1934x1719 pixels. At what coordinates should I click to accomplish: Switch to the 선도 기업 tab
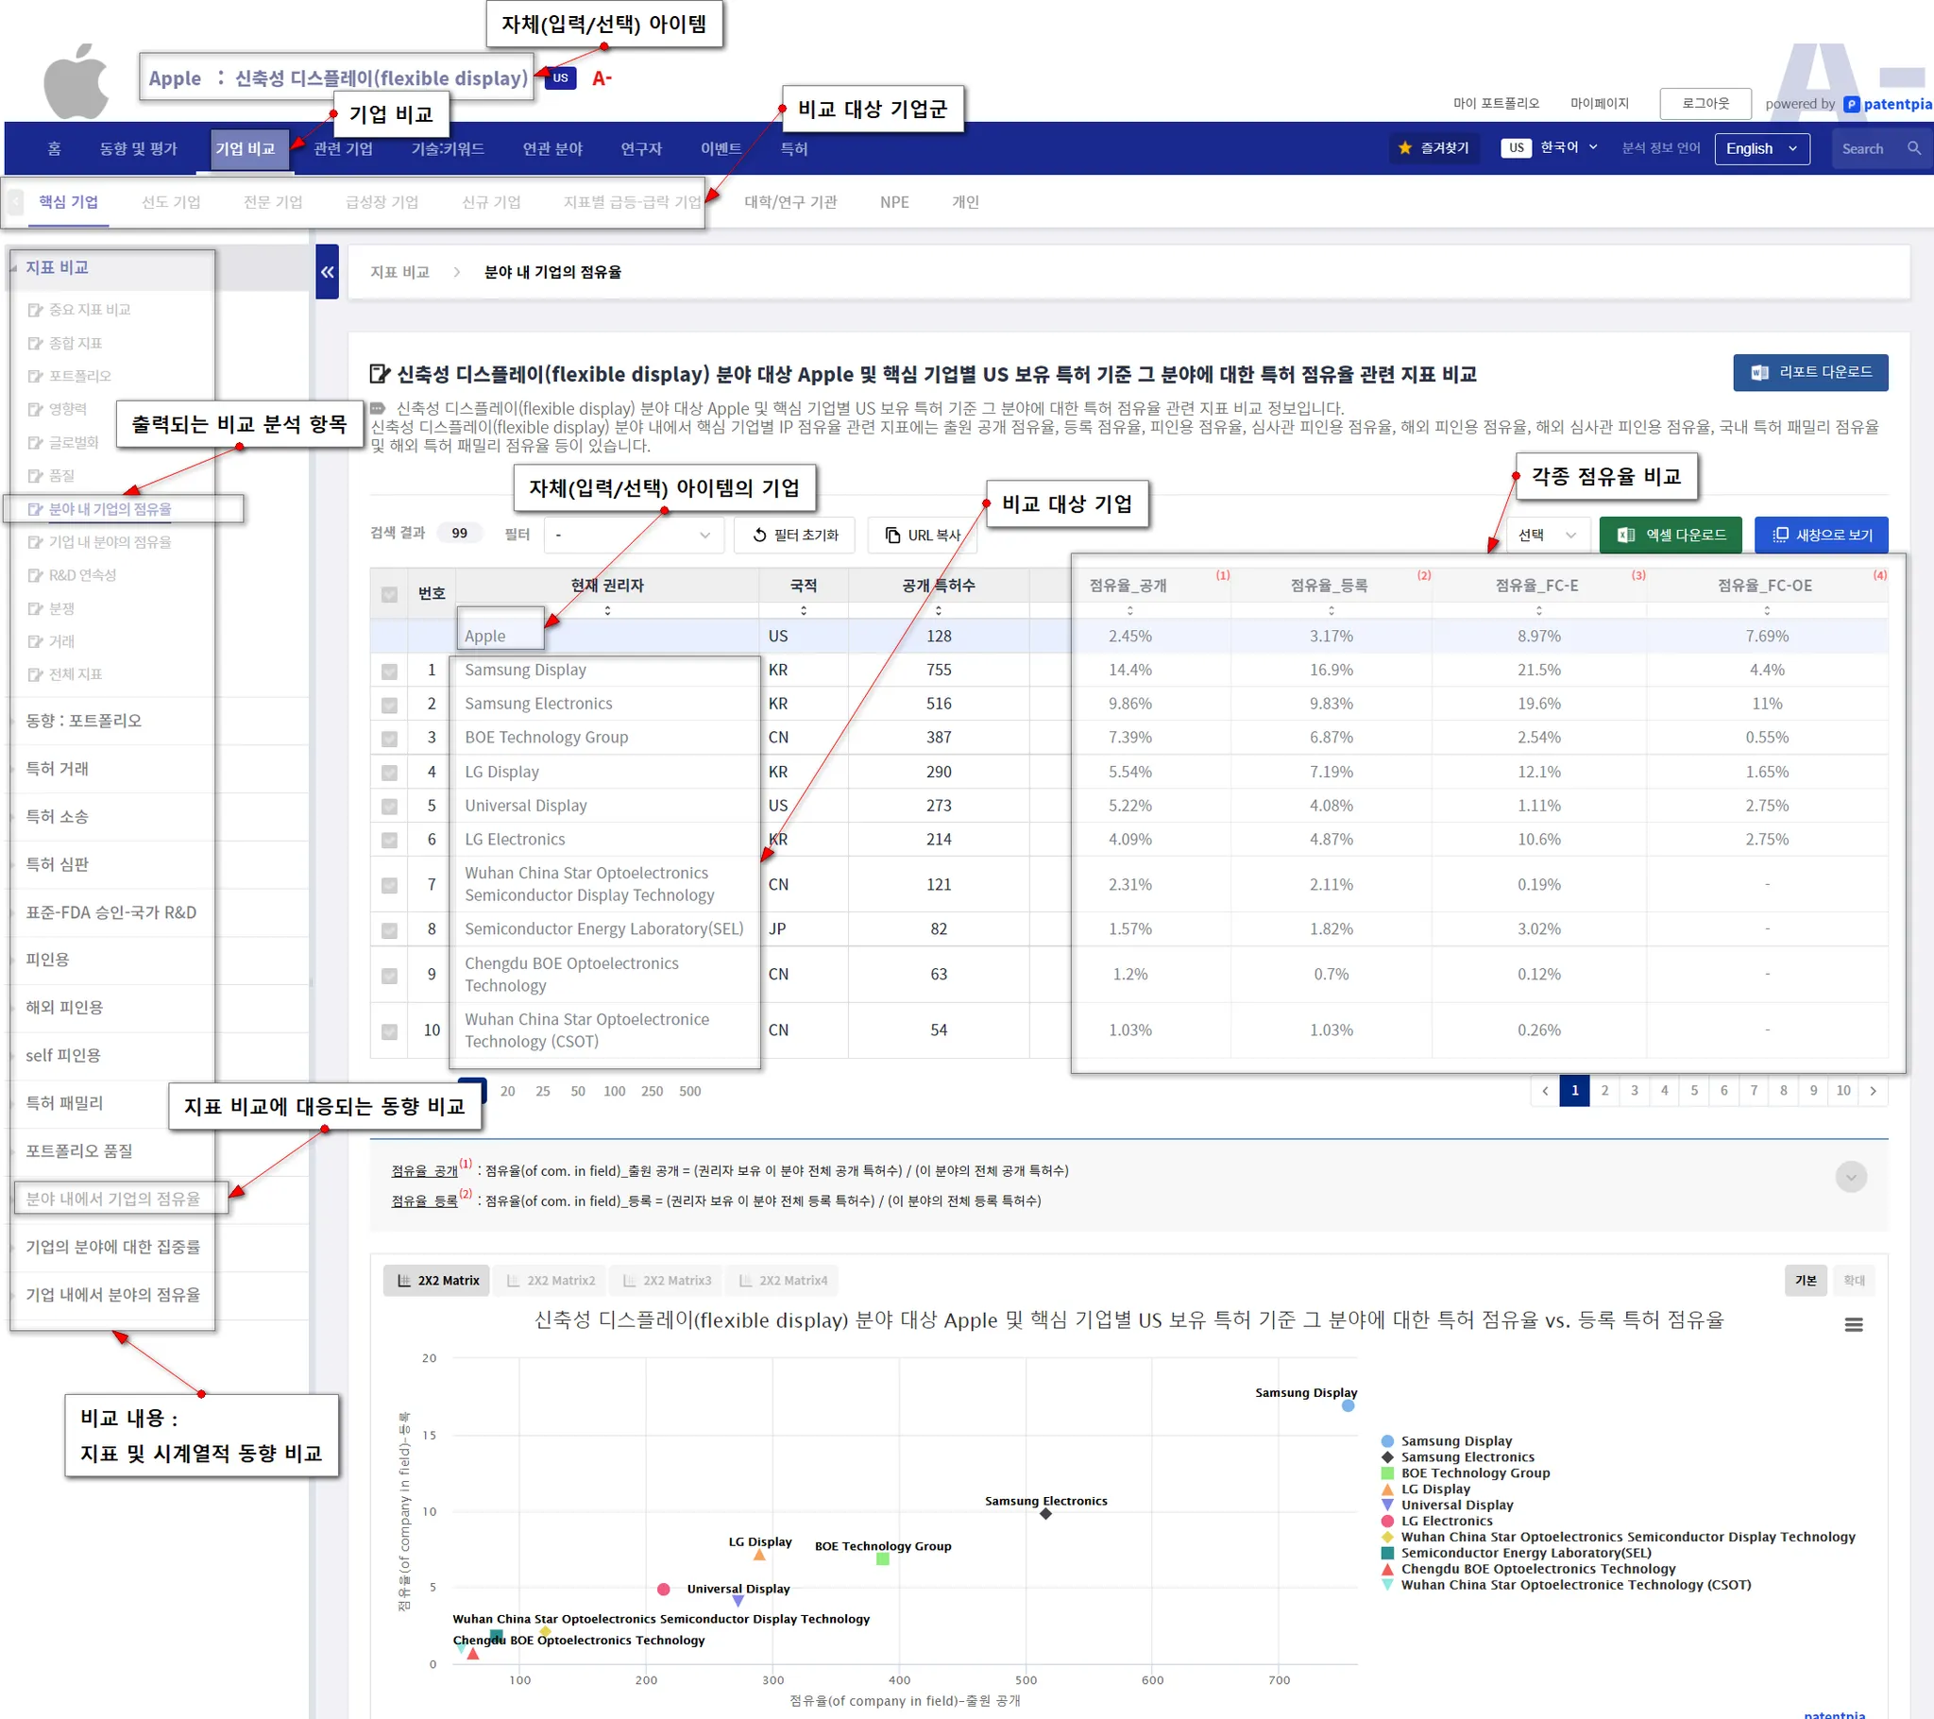coord(170,201)
